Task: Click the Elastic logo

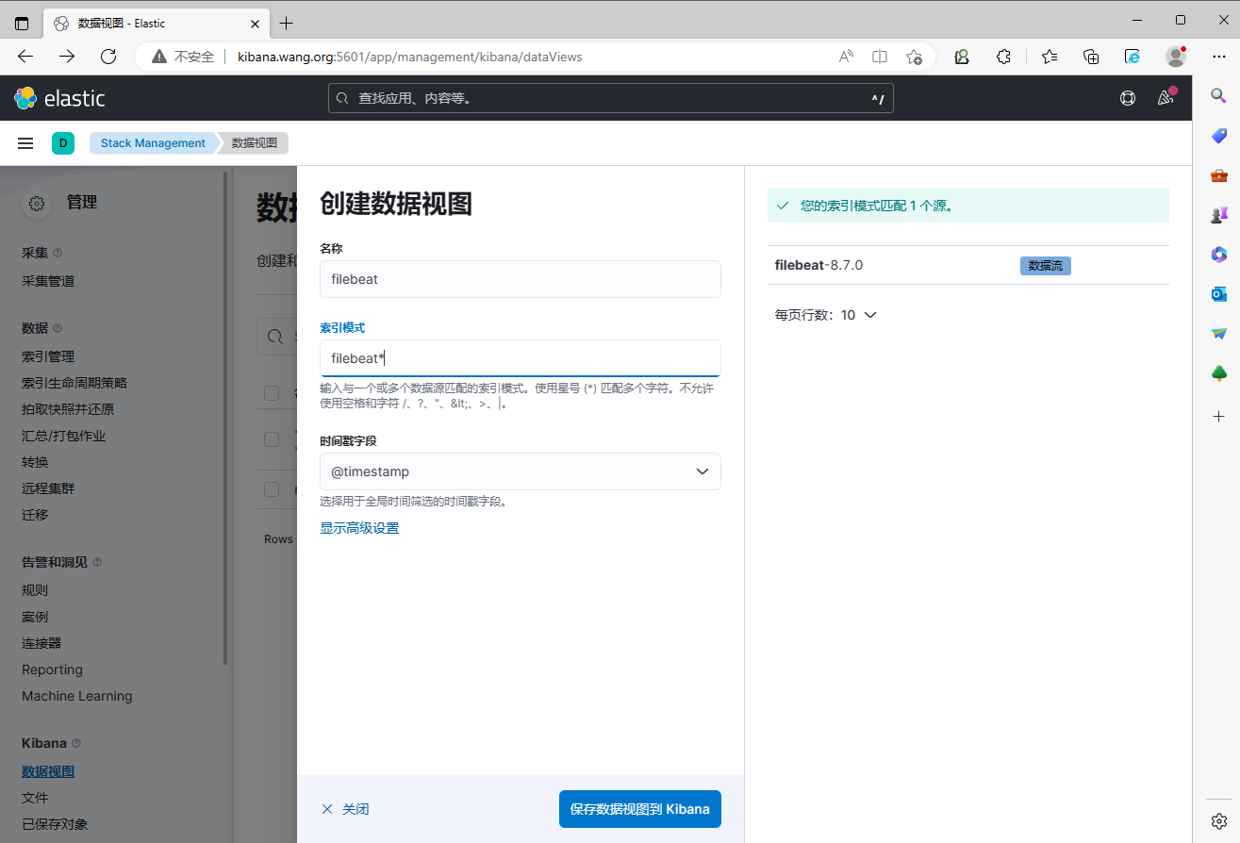Action: [x=59, y=98]
